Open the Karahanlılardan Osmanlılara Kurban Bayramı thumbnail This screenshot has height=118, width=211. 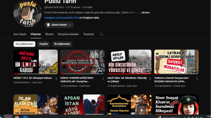[x=129, y=105]
